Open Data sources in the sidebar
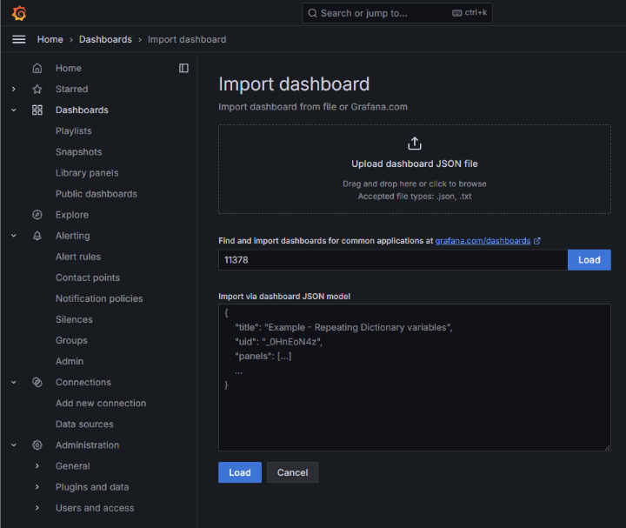Image resolution: width=626 pixels, height=528 pixels. (84, 424)
